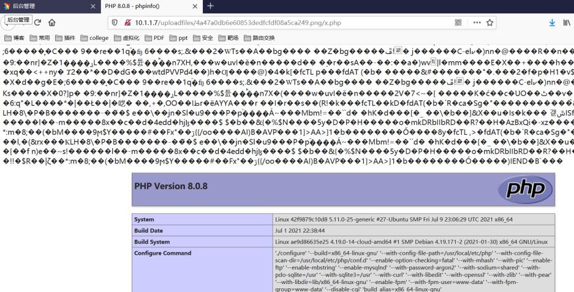Open the PDF bookmarks folder
Image resolution: width=574 pixels, height=292 pixels.
(154, 38)
